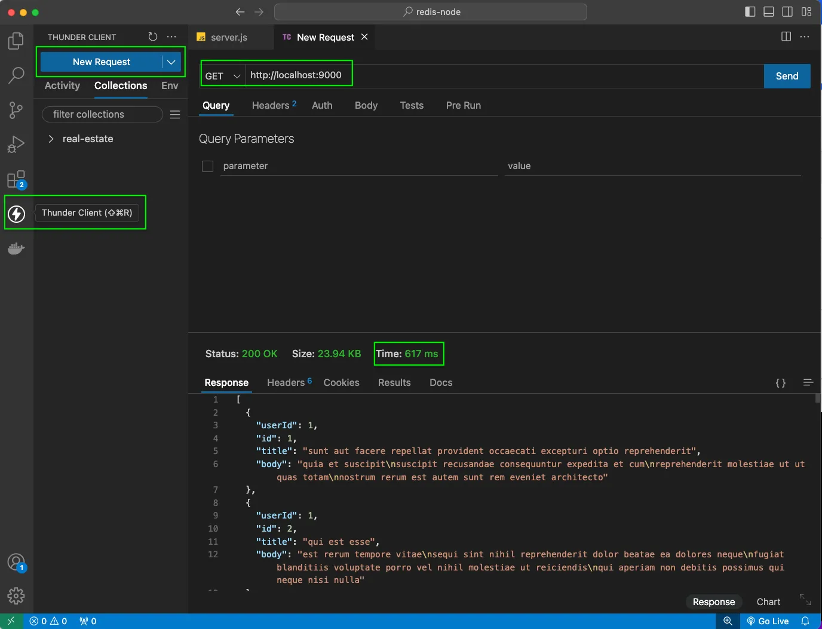Click the parameter name input field
The width and height of the screenshot is (822, 629).
(359, 166)
